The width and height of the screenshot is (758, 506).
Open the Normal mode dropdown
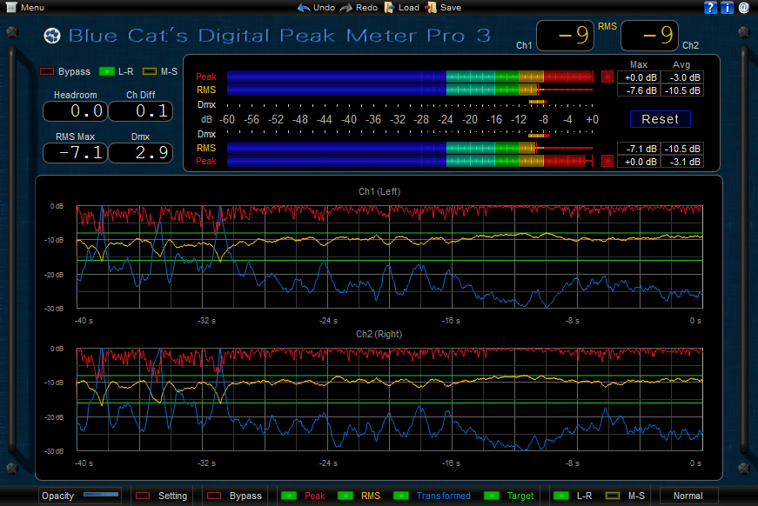click(688, 496)
